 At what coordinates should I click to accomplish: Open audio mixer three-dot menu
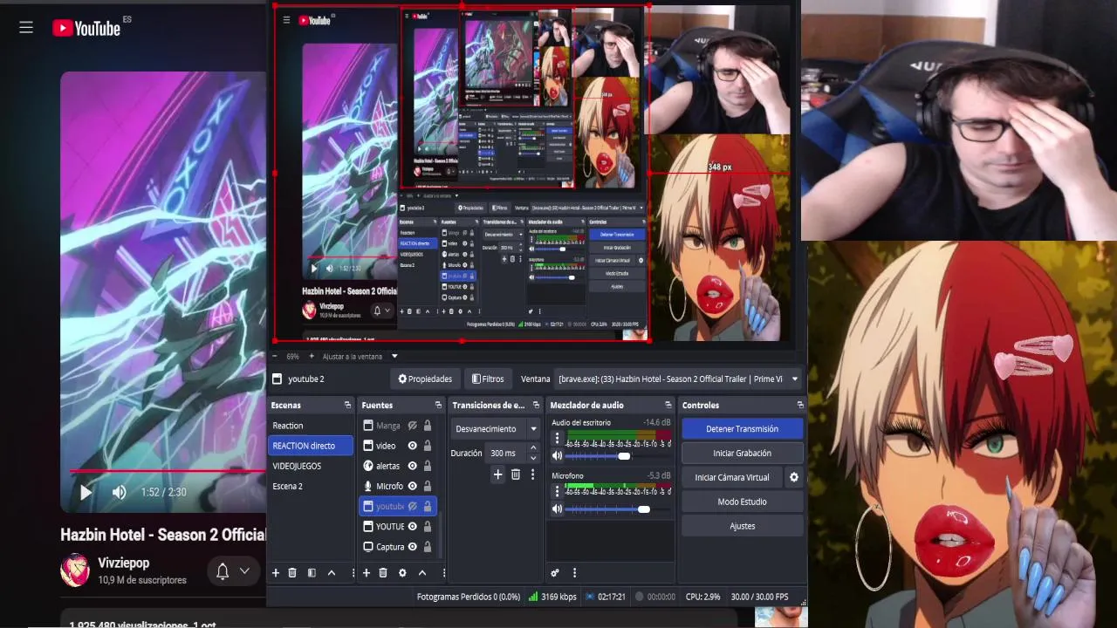[x=574, y=573]
